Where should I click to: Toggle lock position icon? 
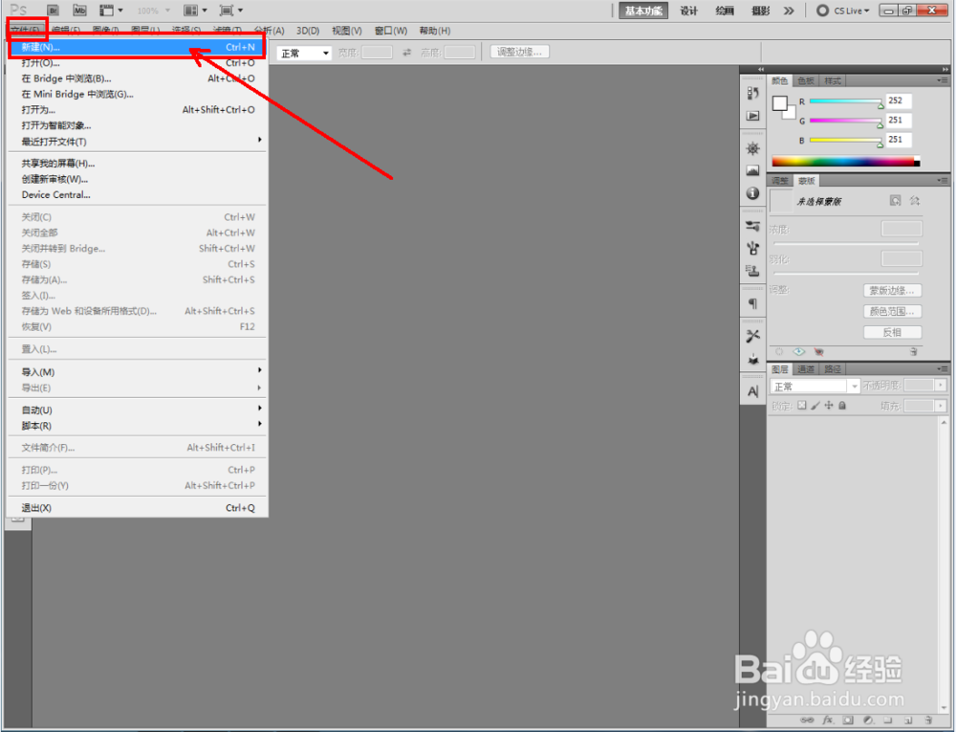click(x=829, y=405)
